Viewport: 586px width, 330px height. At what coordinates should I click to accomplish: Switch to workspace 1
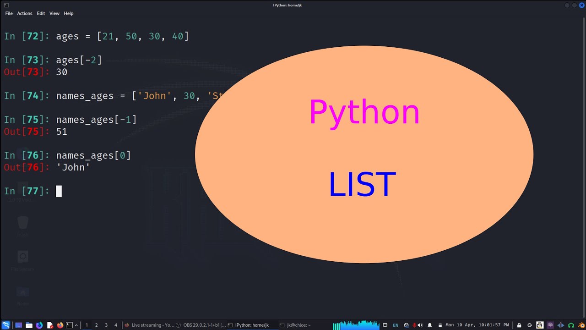(87, 325)
